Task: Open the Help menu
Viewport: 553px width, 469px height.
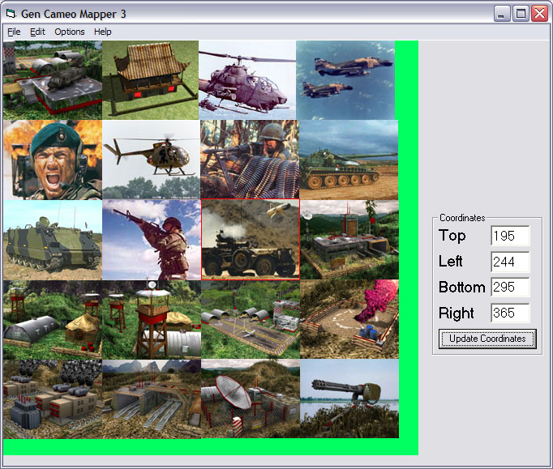Action: [x=103, y=32]
